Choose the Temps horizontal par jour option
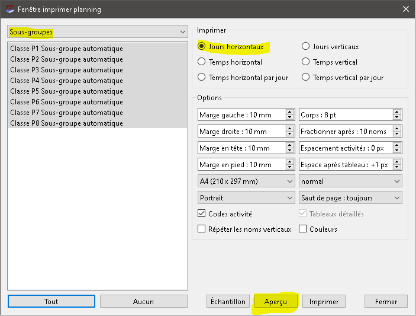This screenshot has width=416, height=316. coord(202,77)
